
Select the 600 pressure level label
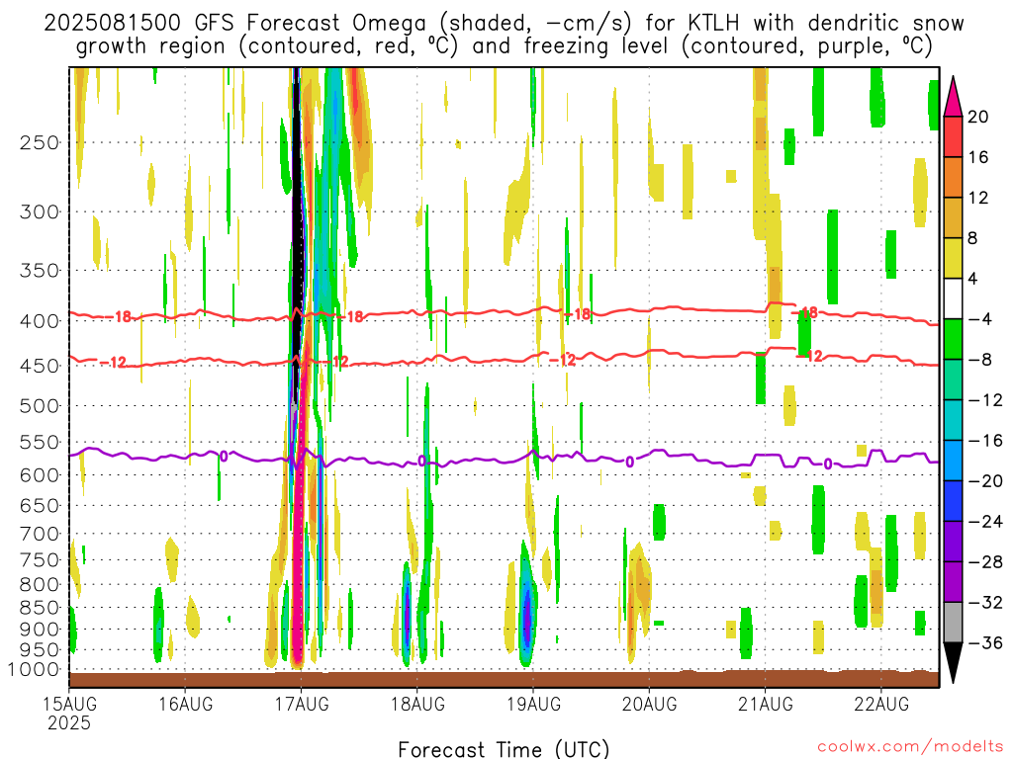(x=40, y=475)
